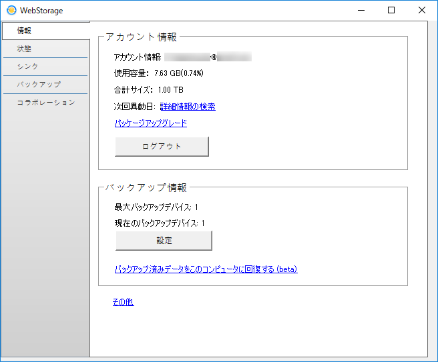Click 最大バックアップデバイス: 1 text

[x=156, y=207]
